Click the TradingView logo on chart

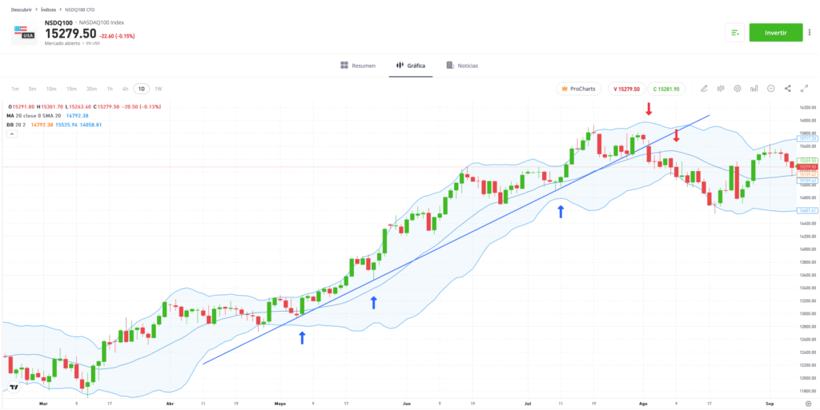[x=14, y=388]
